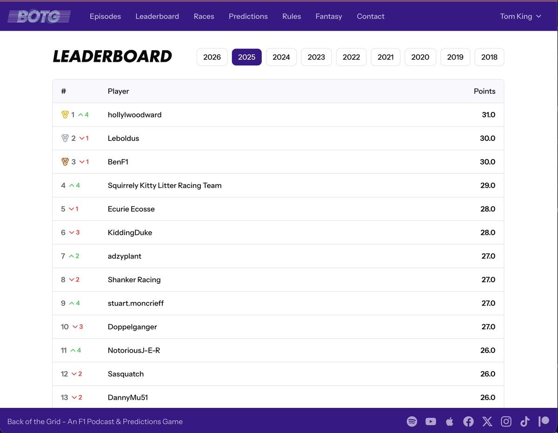The width and height of the screenshot is (558, 433).
Task: Open Spotify link in footer
Action: click(x=412, y=422)
